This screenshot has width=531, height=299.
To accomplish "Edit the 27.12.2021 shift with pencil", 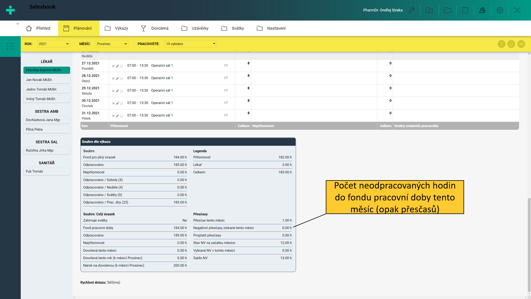I will [x=117, y=66].
